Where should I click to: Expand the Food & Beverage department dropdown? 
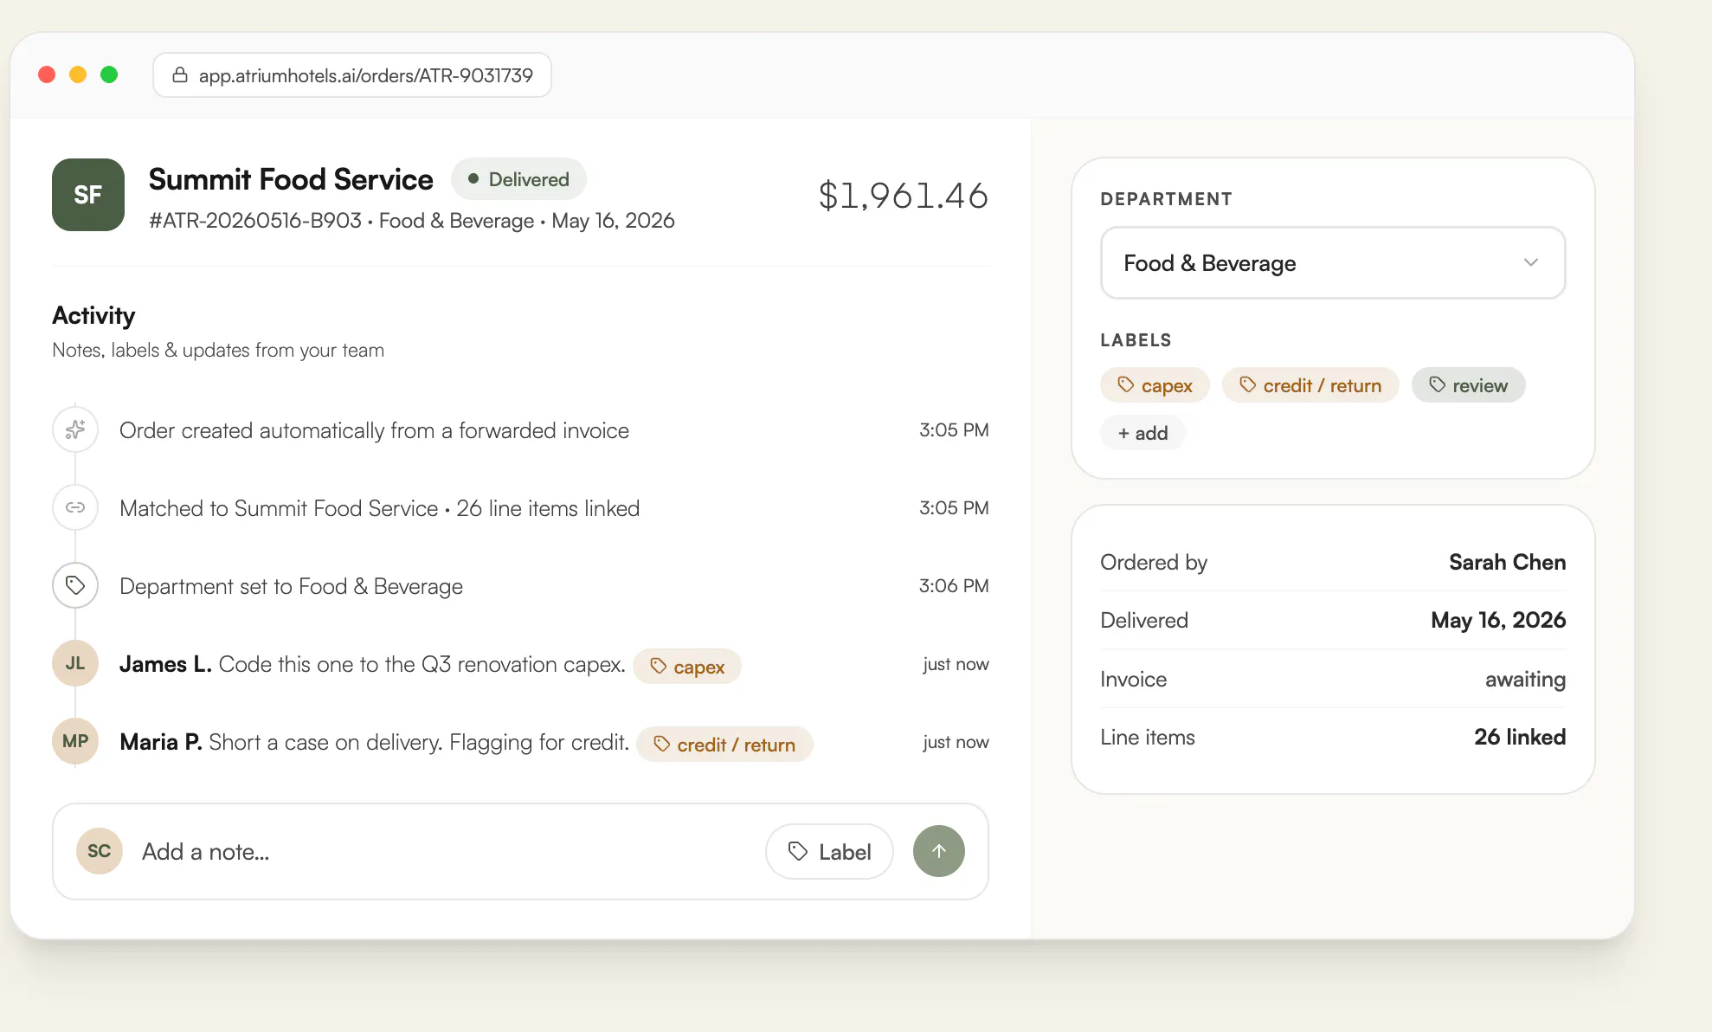[x=1333, y=263]
